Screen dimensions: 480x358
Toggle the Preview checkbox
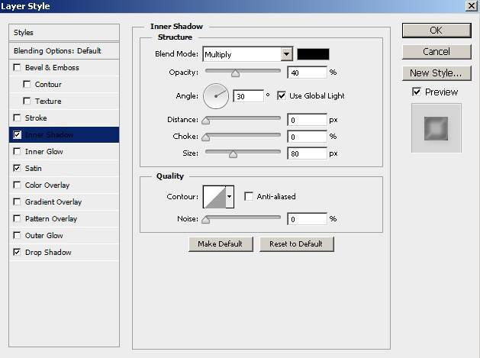417,92
